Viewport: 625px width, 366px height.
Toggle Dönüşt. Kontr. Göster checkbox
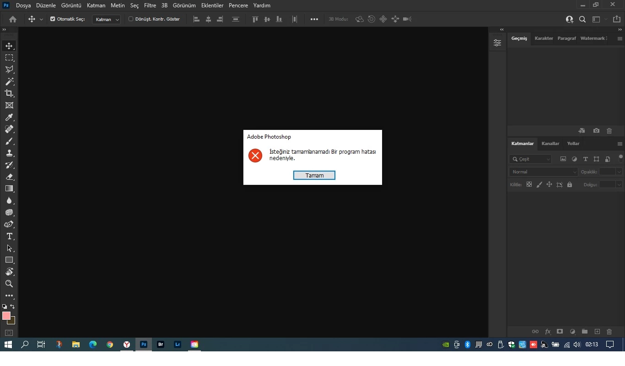pos(131,19)
